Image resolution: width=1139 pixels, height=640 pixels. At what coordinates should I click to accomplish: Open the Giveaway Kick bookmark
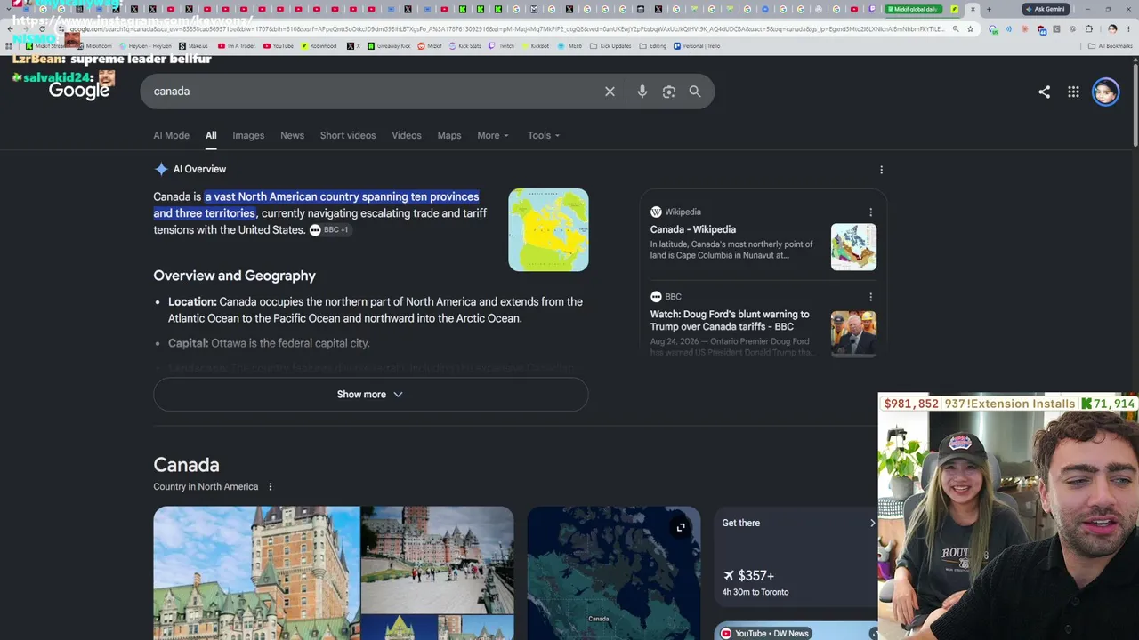coord(389,46)
